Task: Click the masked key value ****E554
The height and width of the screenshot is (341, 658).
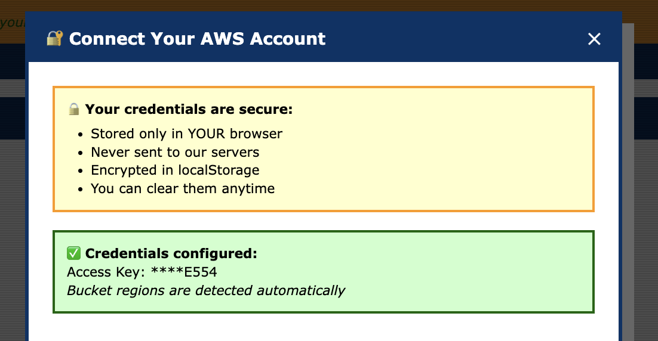Action: click(184, 272)
